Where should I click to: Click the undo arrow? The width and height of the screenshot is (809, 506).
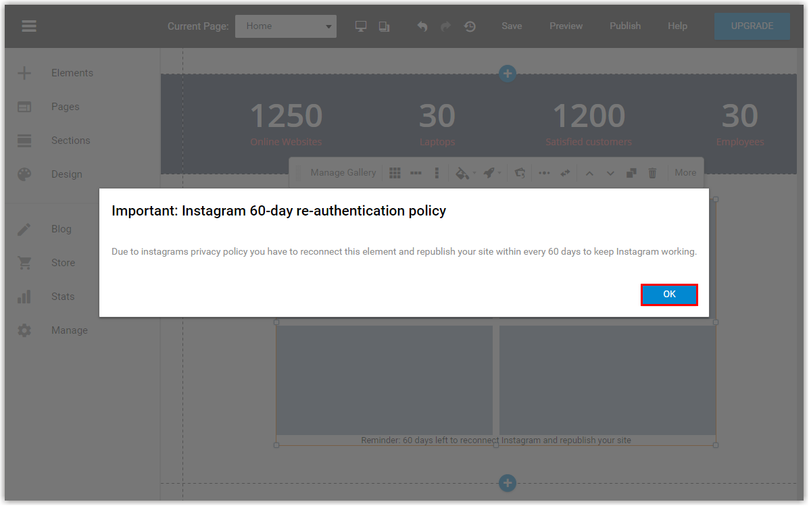click(422, 26)
